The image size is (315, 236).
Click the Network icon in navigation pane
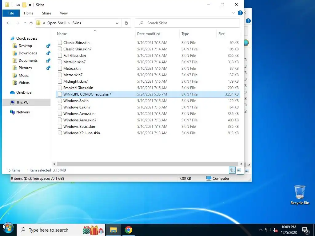pos(12,112)
